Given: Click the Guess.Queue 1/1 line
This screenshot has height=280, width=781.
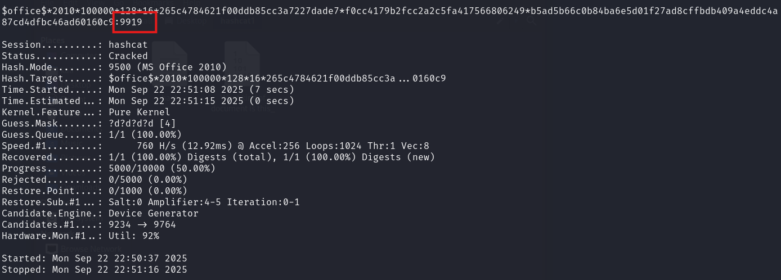Looking at the screenshot, I should click(x=92, y=135).
